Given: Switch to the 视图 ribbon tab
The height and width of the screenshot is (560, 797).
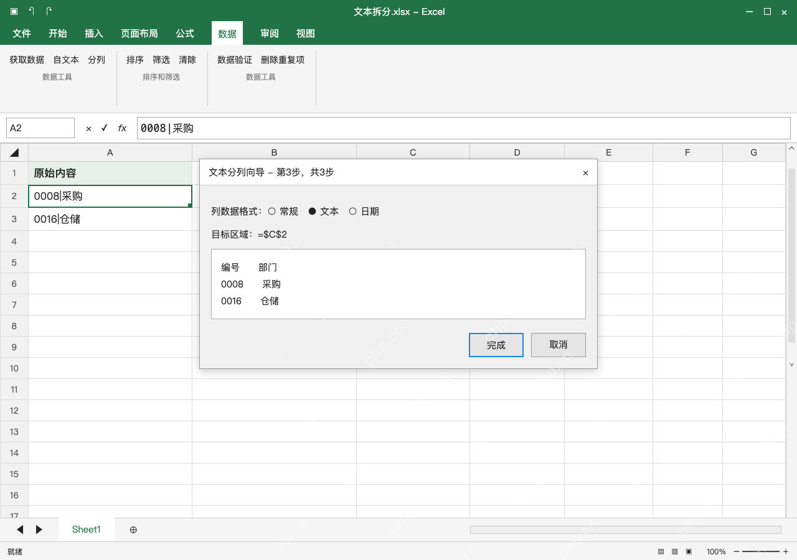Looking at the screenshot, I should (306, 34).
